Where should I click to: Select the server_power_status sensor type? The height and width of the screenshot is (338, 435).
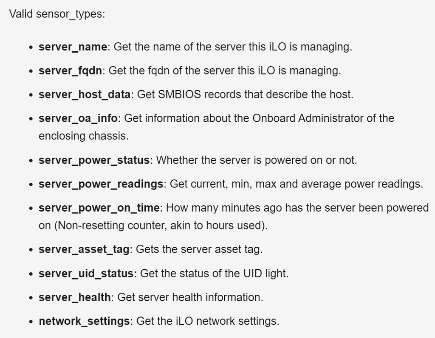[94, 160]
